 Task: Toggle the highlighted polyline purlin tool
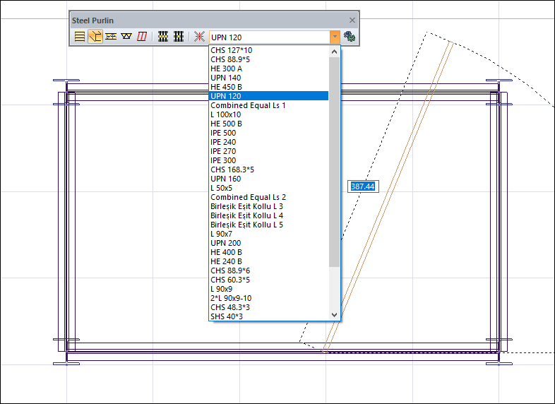[95, 36]
